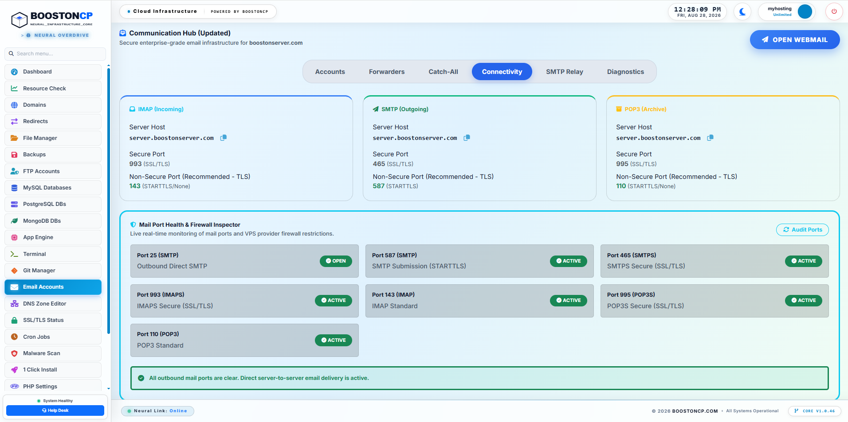
Task: Click the System Healthy indicator
Action: (x=55, y=401)
